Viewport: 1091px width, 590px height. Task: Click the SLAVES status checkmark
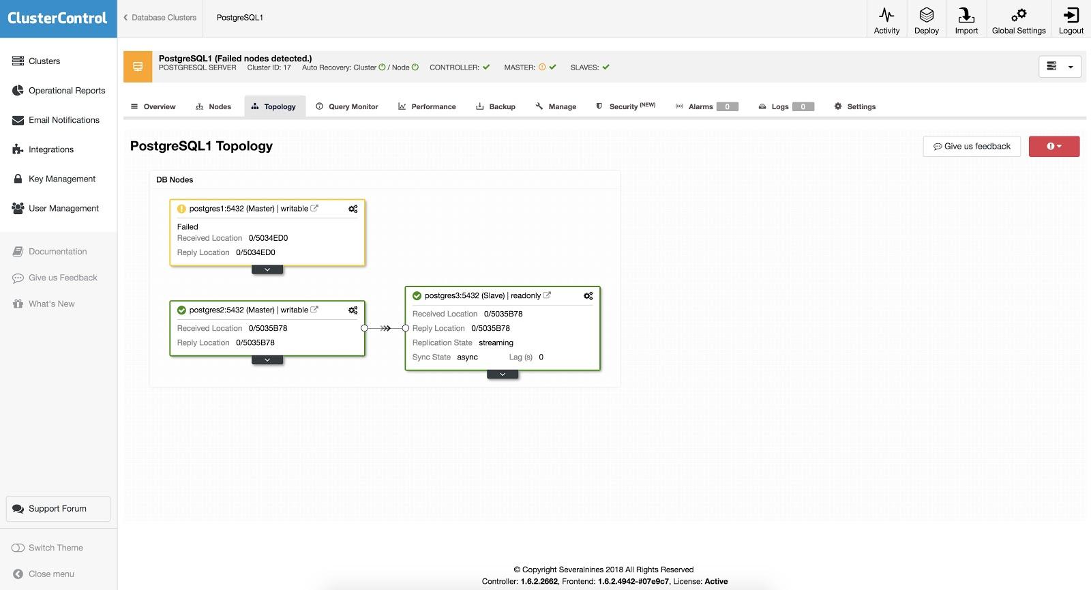(606, 68)
